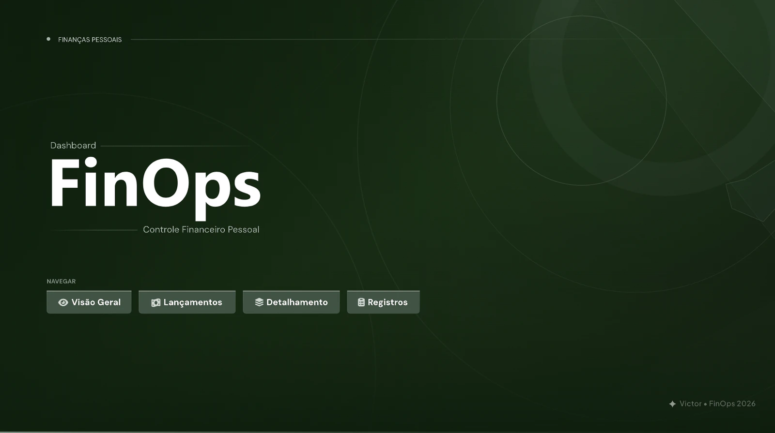775x433 pixels.
Task: Open the Visão Geral page
Action: click(x=89, y=302)
